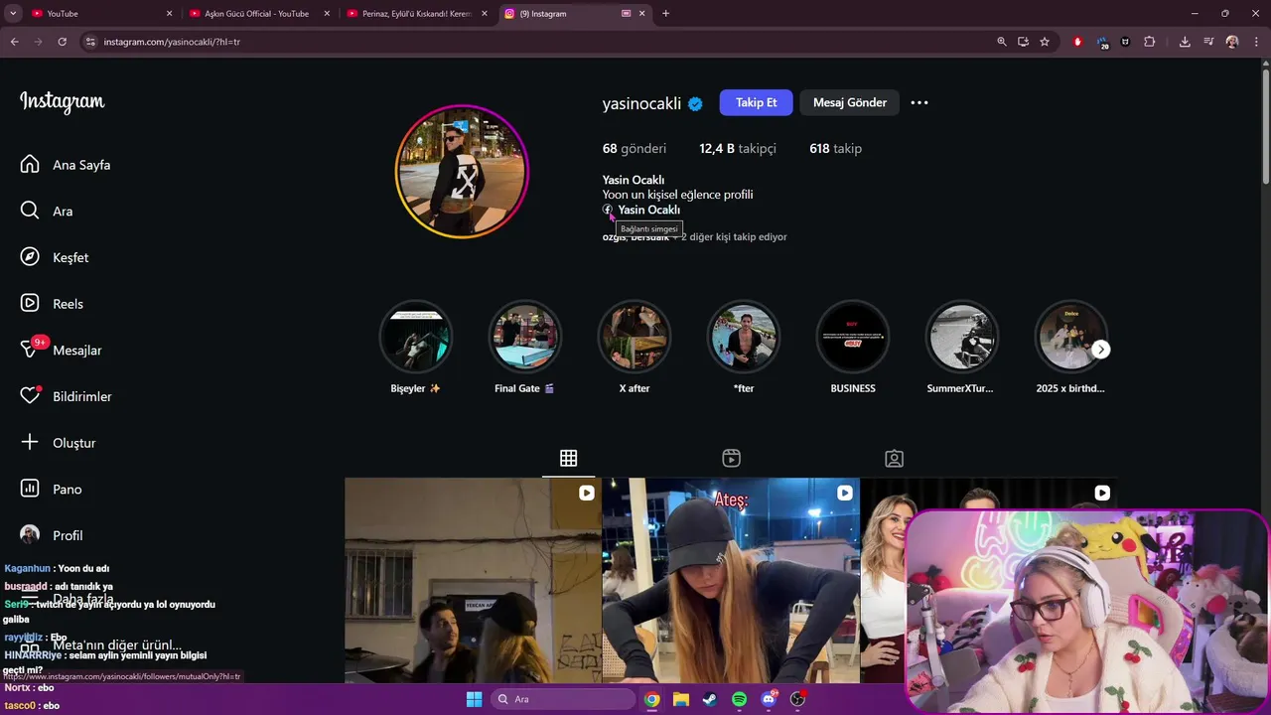Image resolution: width=1271 pixels, height=715 pixels.
Task: Open the three-dot profile options menu
Action: click(919, 102)
